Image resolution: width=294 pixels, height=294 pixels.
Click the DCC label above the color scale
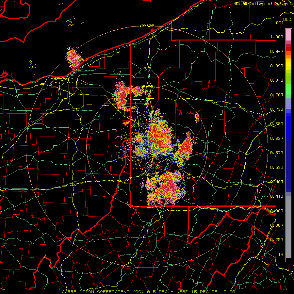(287, 20)
